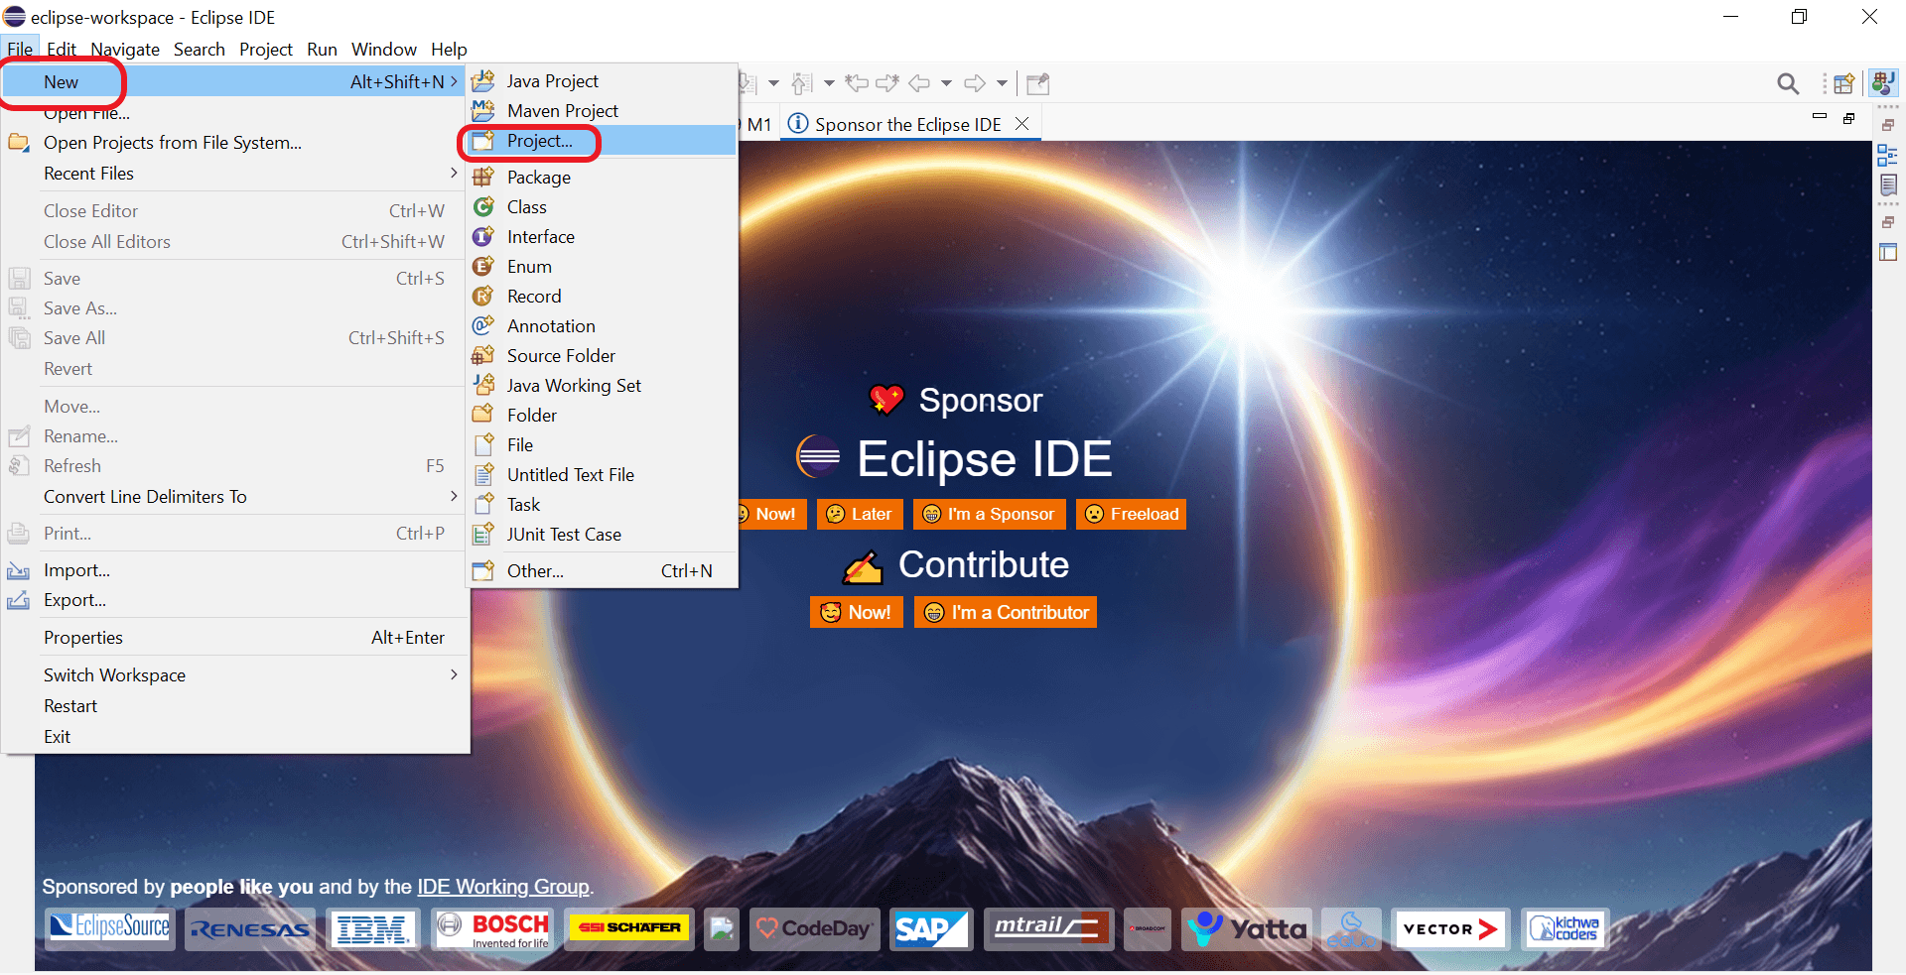Create a new JUnit Test Case

[x=603, y=535]
